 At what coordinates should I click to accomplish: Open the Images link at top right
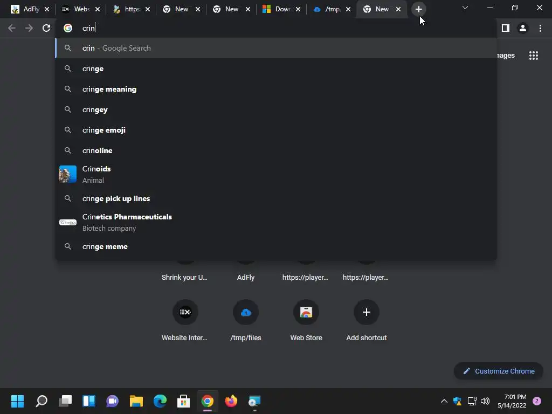[x=506, y=56]
